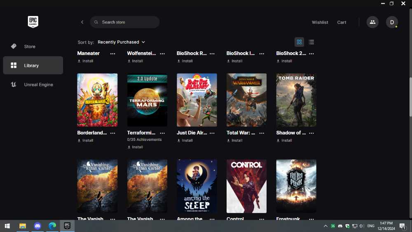Viewport: 412px width, 232px height.
Task: Open Microsoft Edge from the taskbar
Action: pyautogui.click(x=52, y=226)
